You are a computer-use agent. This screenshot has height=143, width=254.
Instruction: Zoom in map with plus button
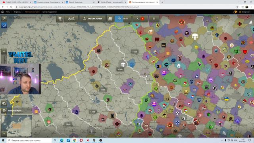click(4, 52)
